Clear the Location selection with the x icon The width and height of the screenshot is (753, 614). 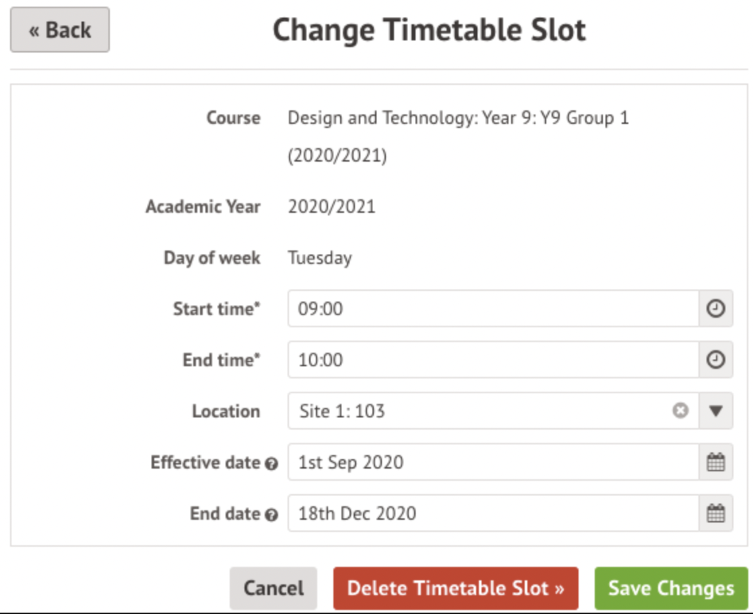tap(680, 411)
